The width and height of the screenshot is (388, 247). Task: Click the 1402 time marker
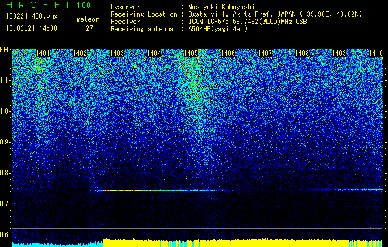80,53
